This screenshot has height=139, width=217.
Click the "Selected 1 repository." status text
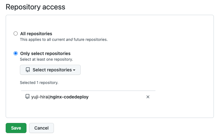[x=39, y=83]
